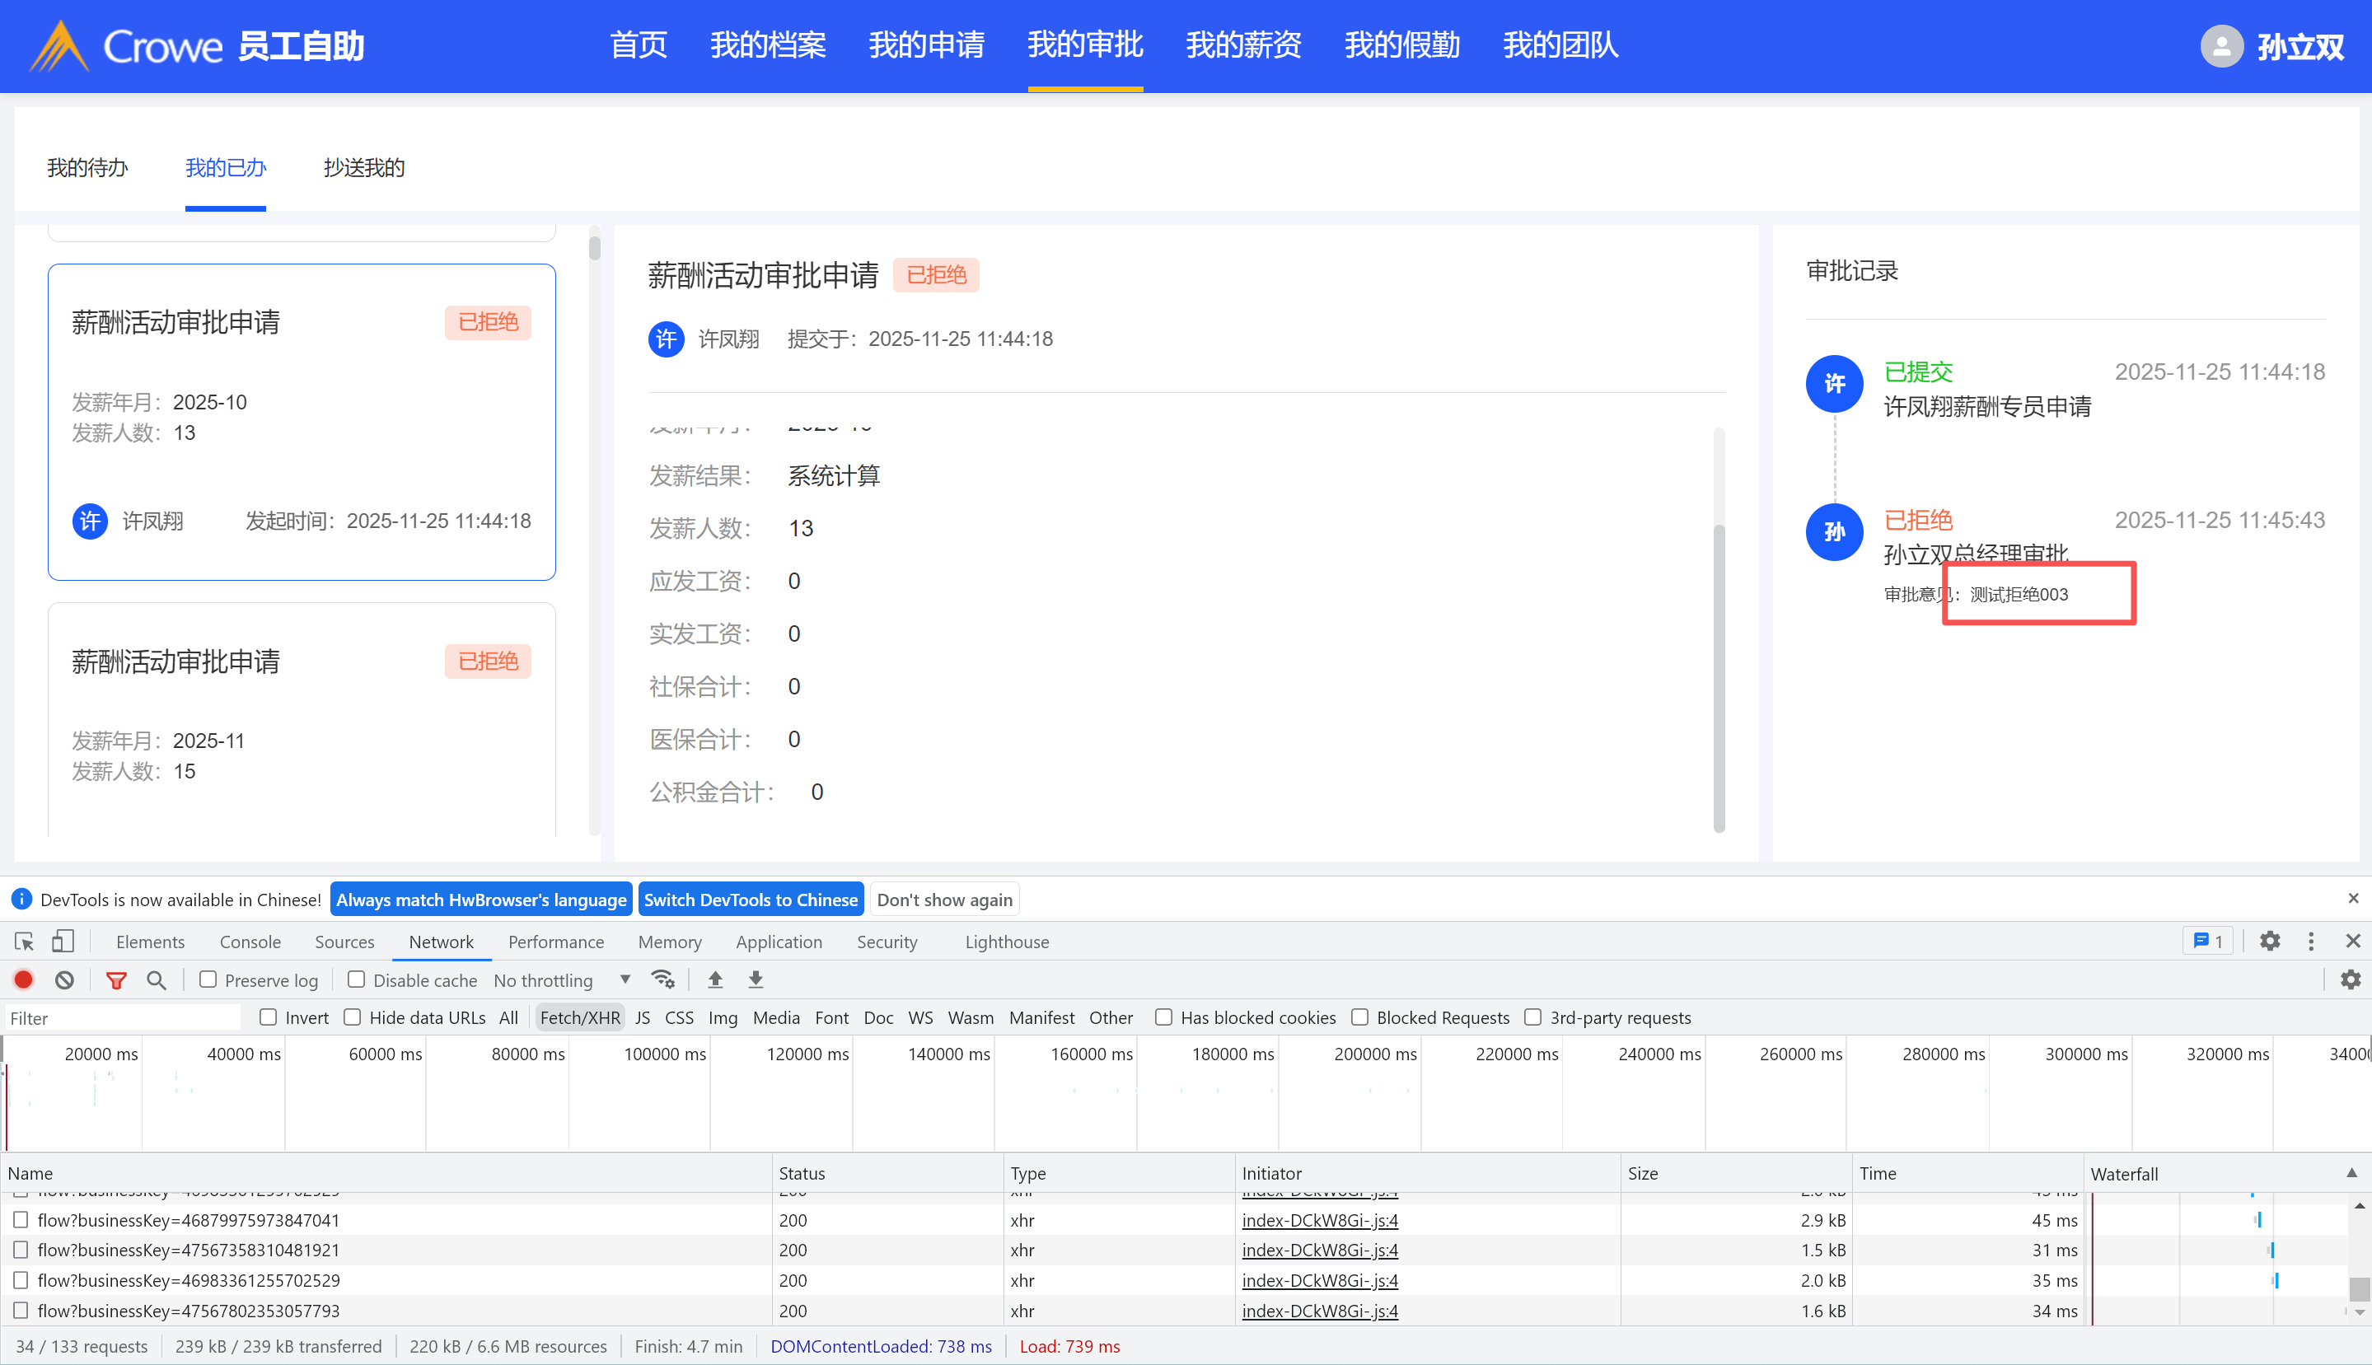Open the 我的薪资 navigation menu
Screen dimensions: 2372x1365
1243,45
